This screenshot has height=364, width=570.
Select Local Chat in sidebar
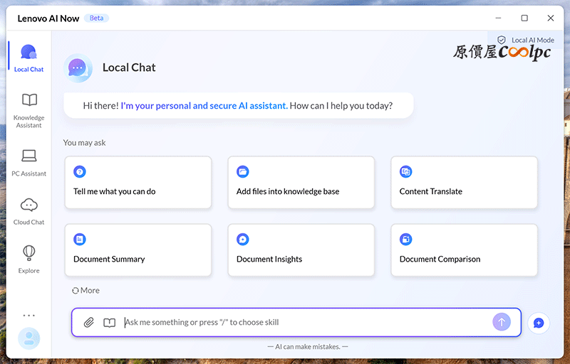[x=28, y=58]
